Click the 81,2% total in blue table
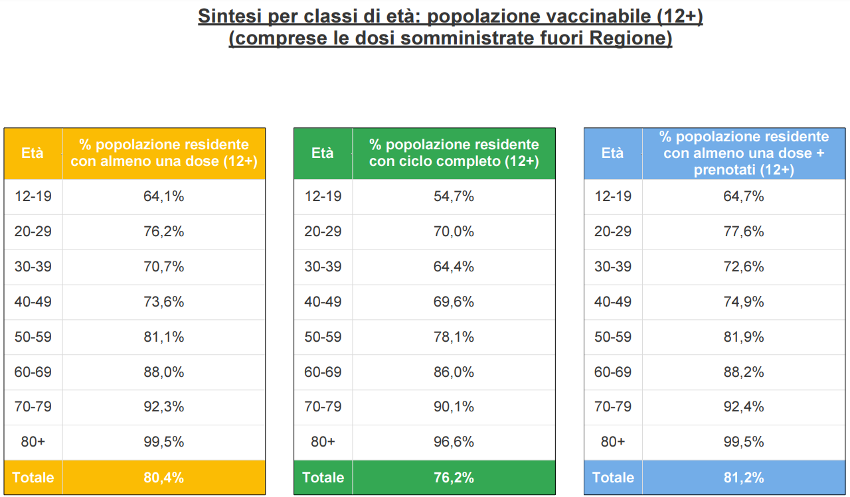 coord(744,477)
